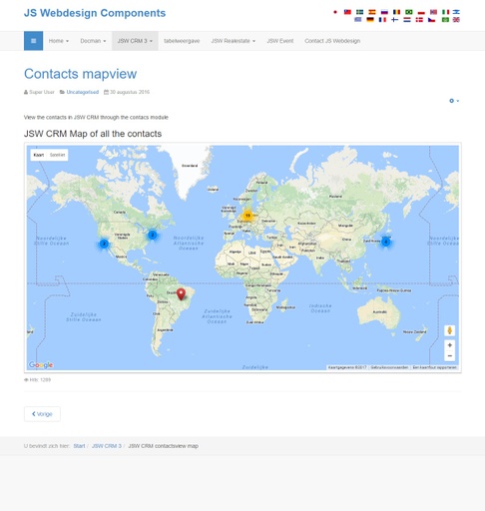This screenshot has width=485, height=511.
Task: Open the tabelweergave menu item
Action: point(182,41)
